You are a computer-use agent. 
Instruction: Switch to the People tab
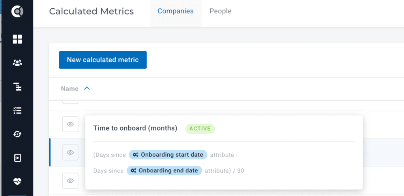coord(221,11)
